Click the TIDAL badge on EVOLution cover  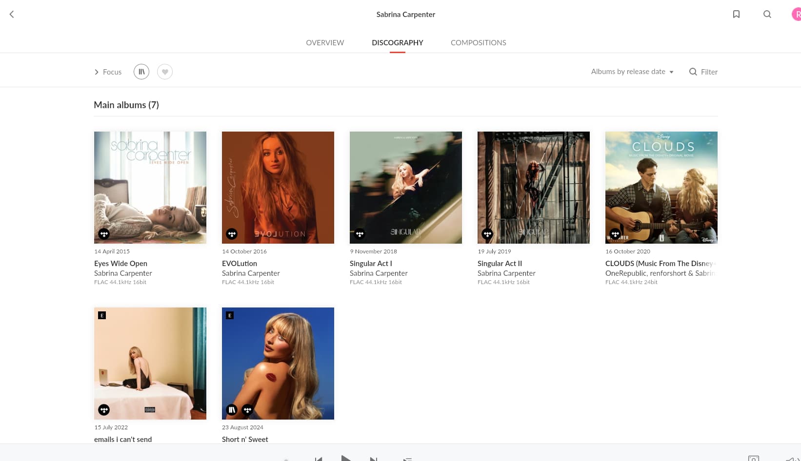click(232, 234)
